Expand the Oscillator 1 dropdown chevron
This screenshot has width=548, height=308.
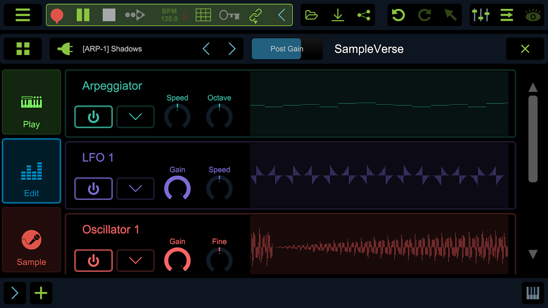(x=135, y=261)
